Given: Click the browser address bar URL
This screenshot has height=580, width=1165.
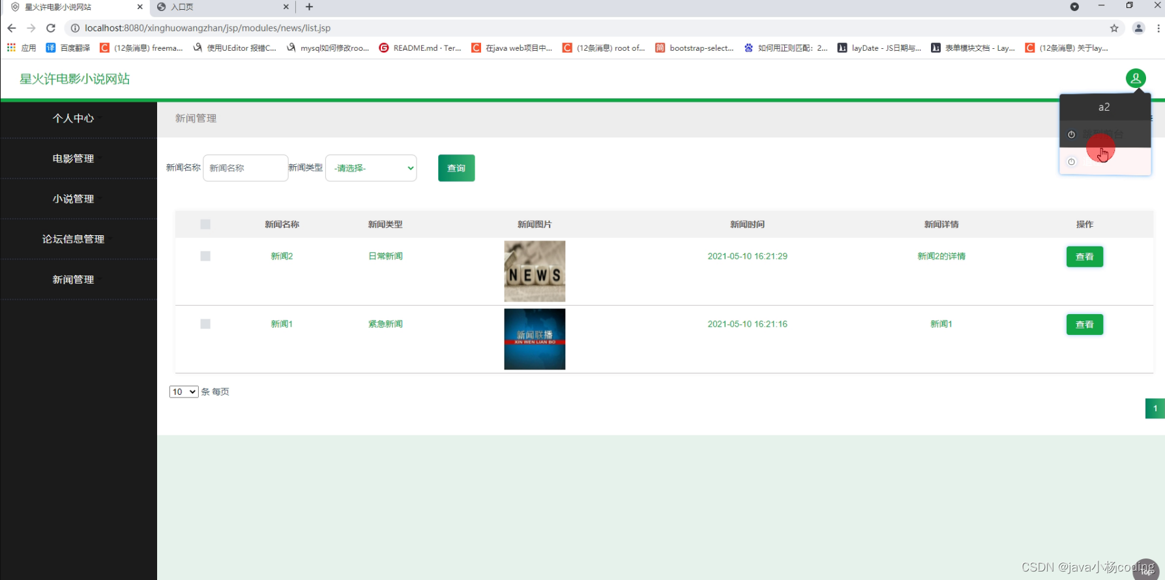Looking at the screenshot, I should pyautogui.click(x=207, y=28).
